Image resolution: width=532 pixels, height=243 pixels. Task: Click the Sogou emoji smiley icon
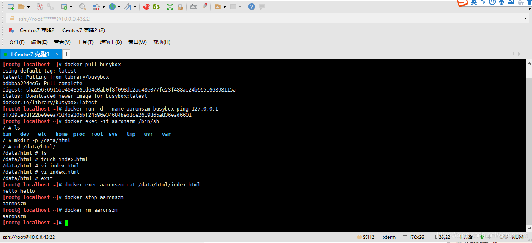492,3
